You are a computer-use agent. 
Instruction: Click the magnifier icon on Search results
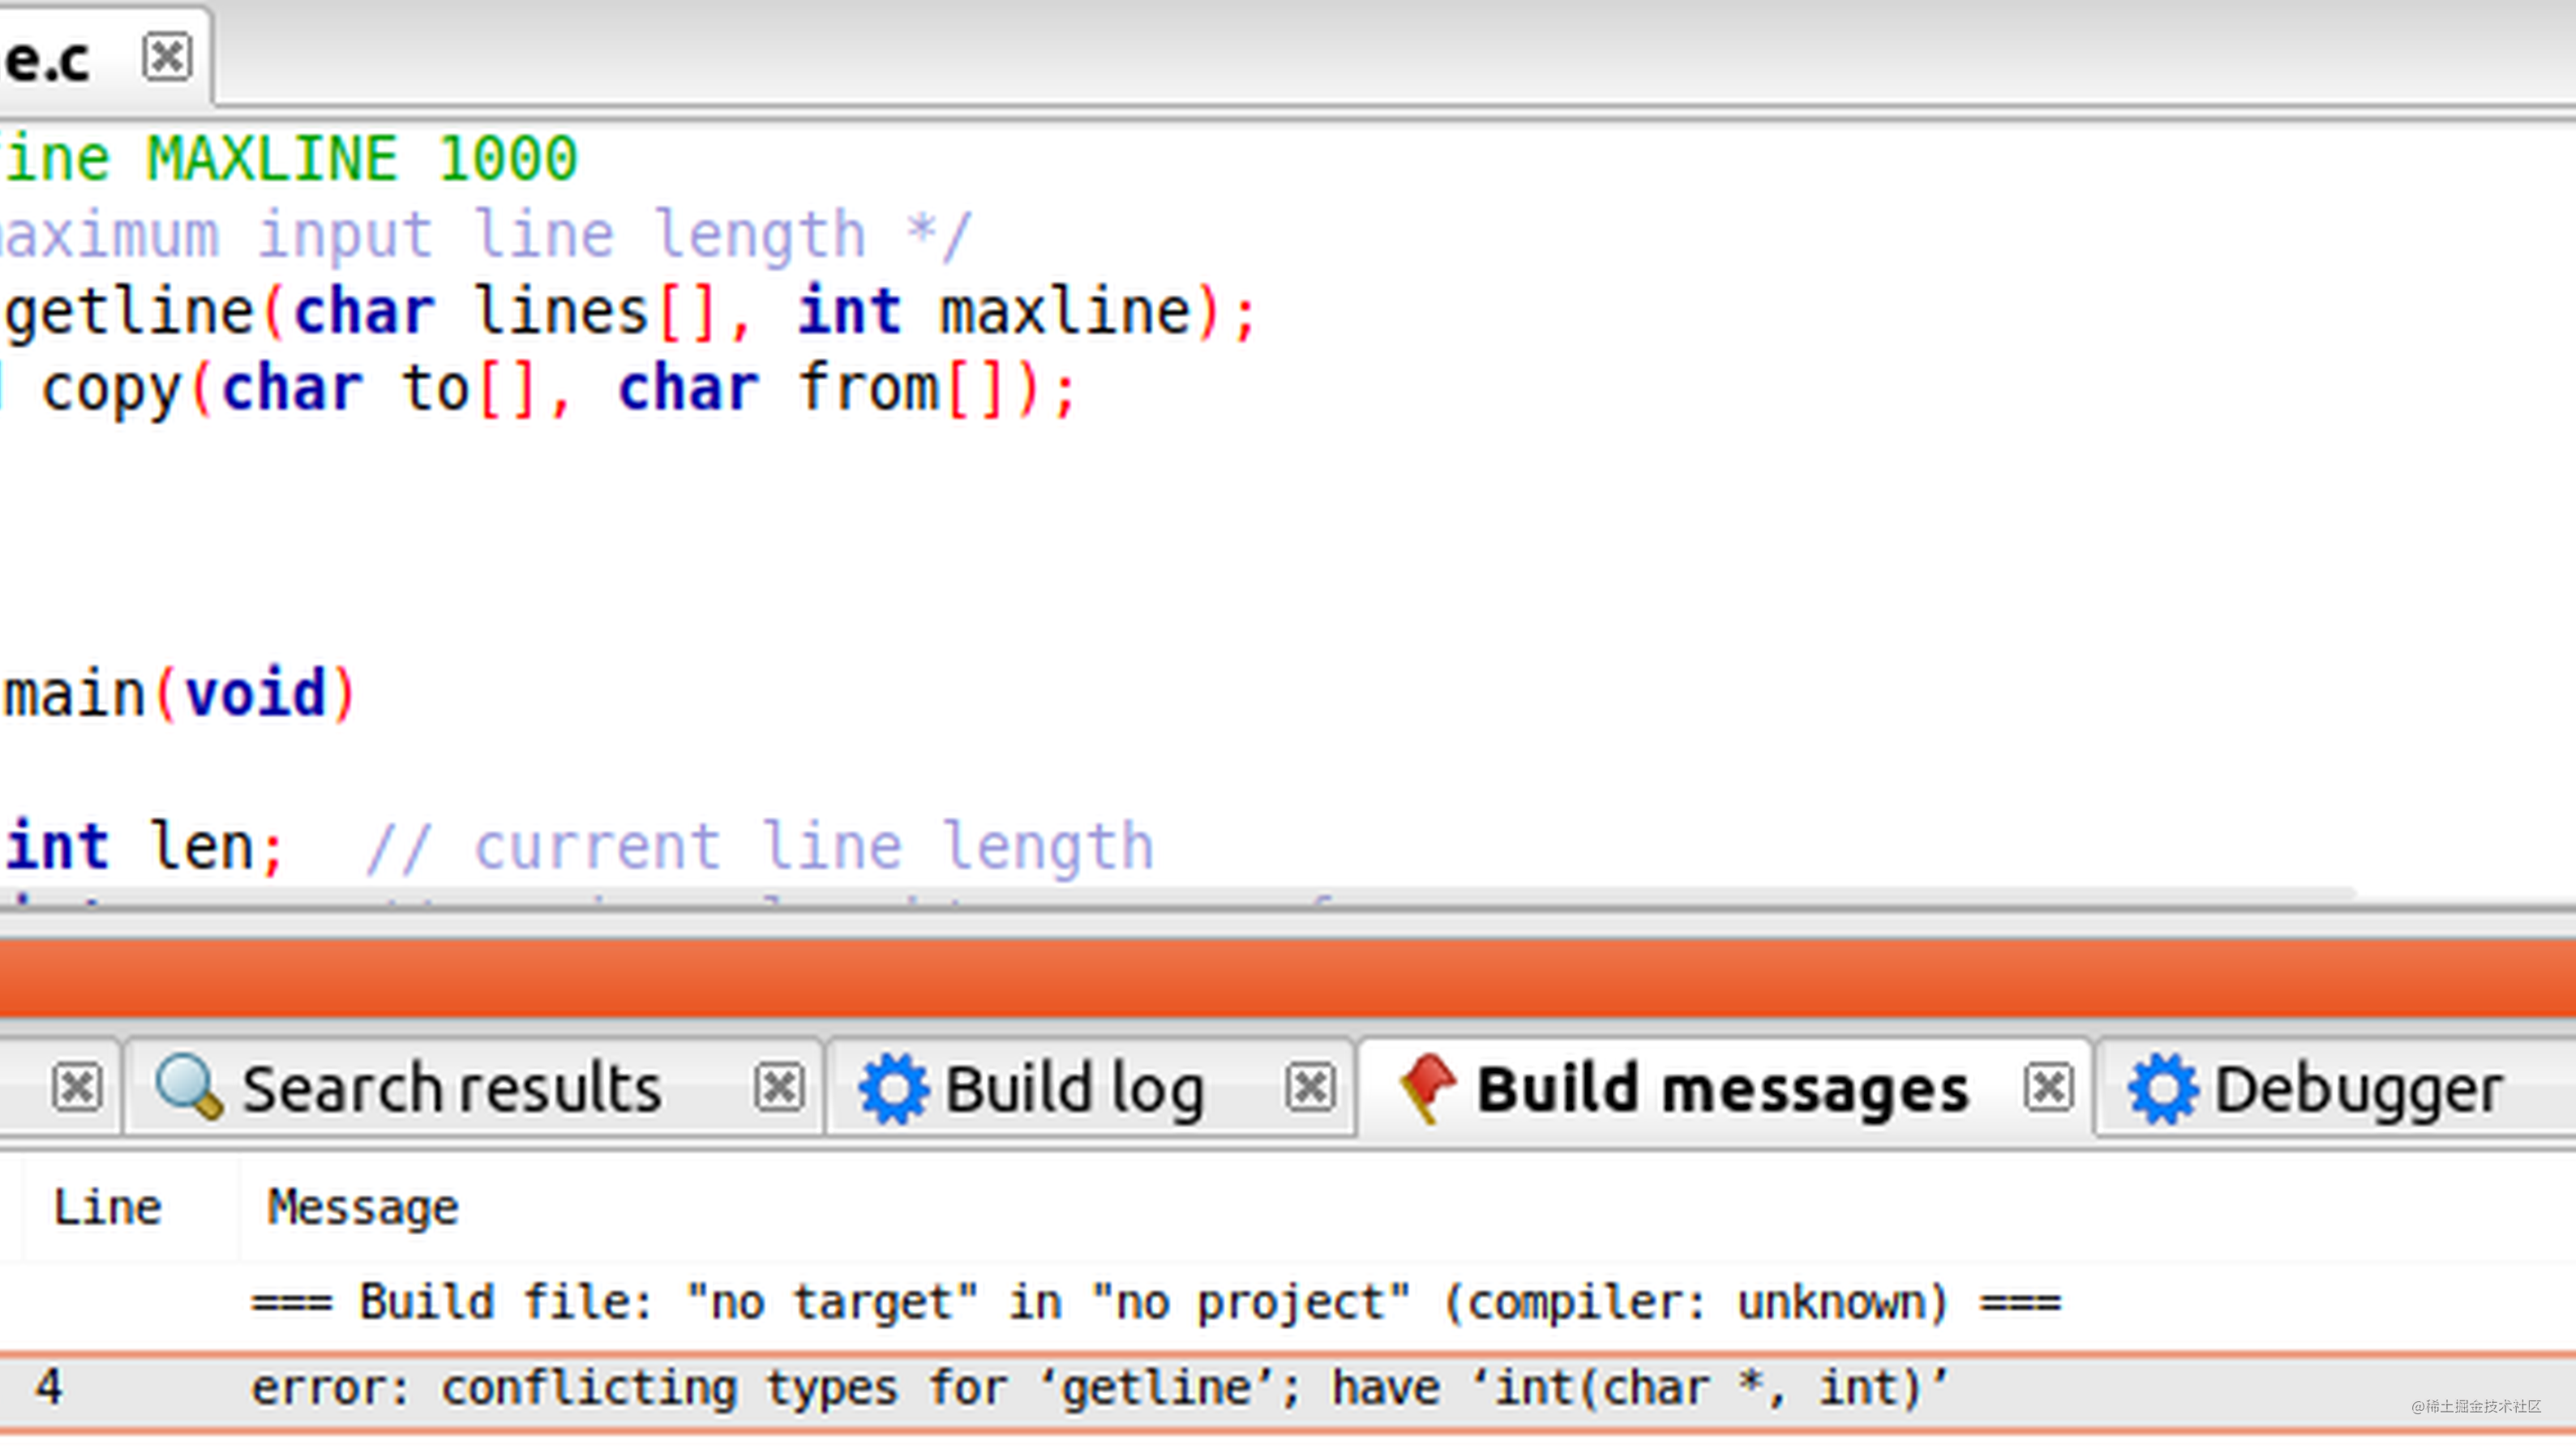coord(188,1086)
